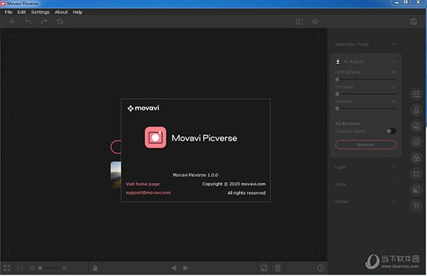
Task: Show image info icon
Action: click(320, 268)
